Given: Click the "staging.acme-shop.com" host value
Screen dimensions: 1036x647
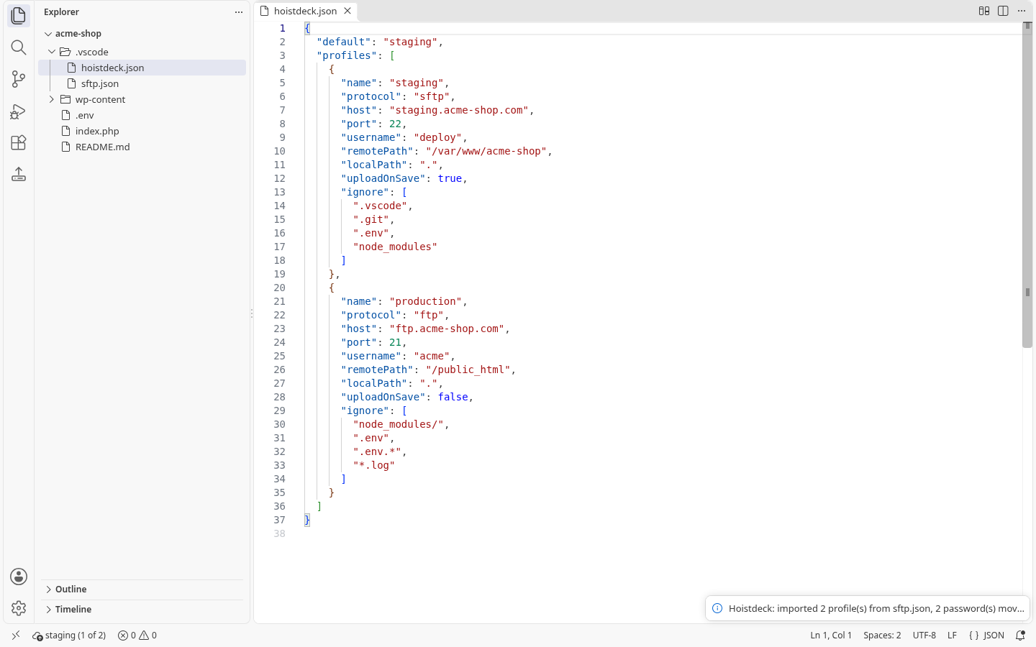Looking at the screenshot, I should [459, 110].
